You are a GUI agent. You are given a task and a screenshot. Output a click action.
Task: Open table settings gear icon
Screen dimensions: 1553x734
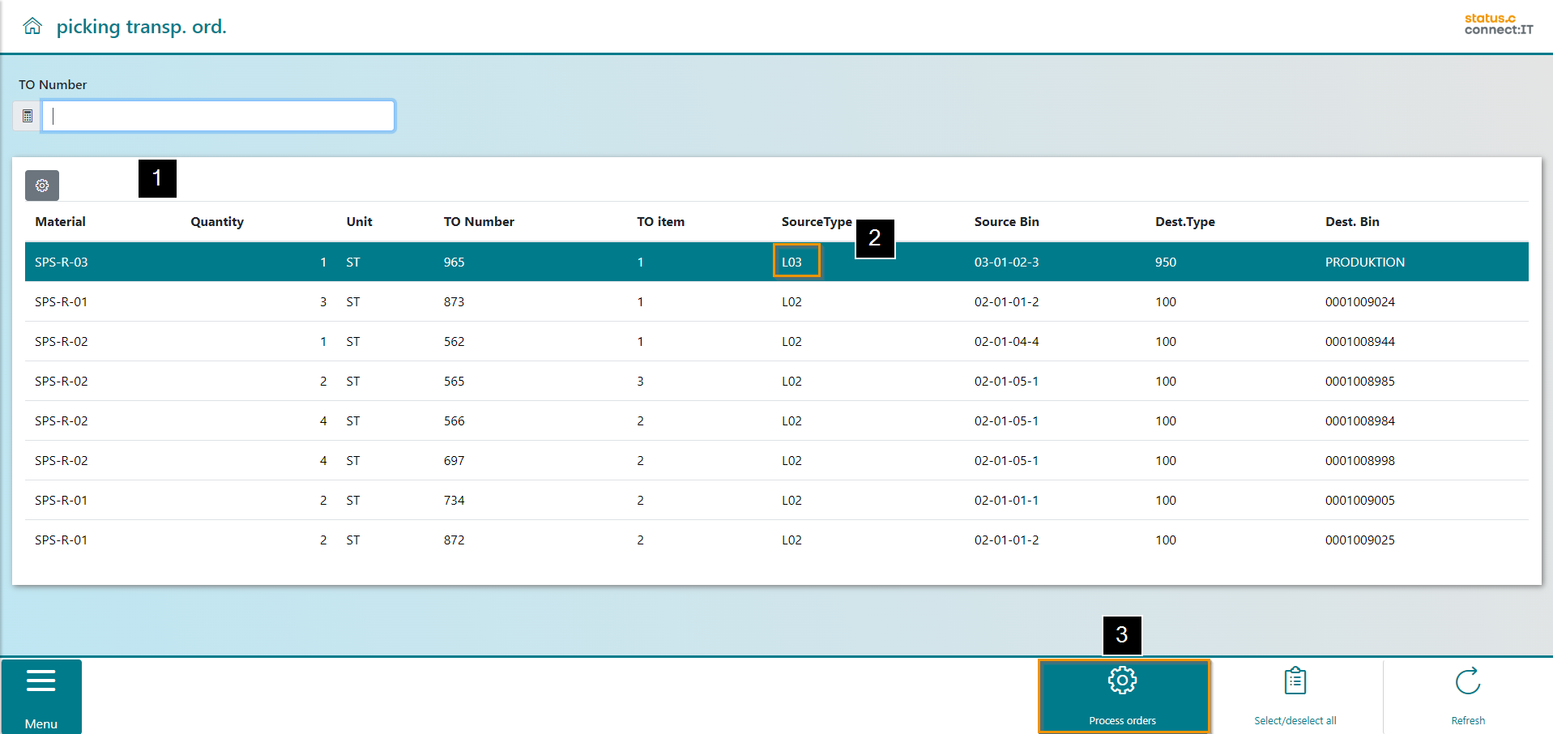42,186
